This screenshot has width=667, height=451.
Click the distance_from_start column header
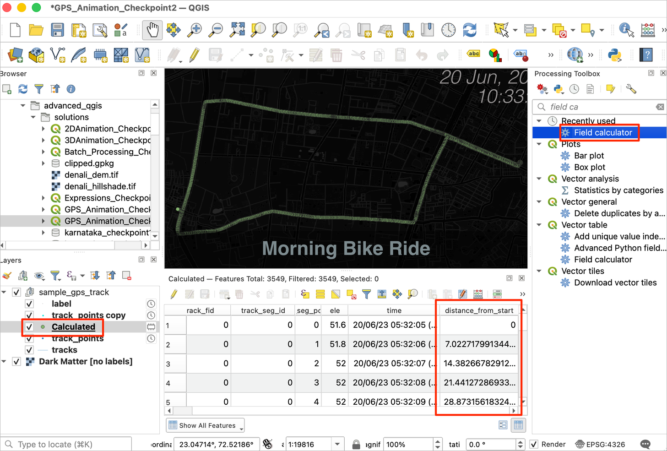479,310
